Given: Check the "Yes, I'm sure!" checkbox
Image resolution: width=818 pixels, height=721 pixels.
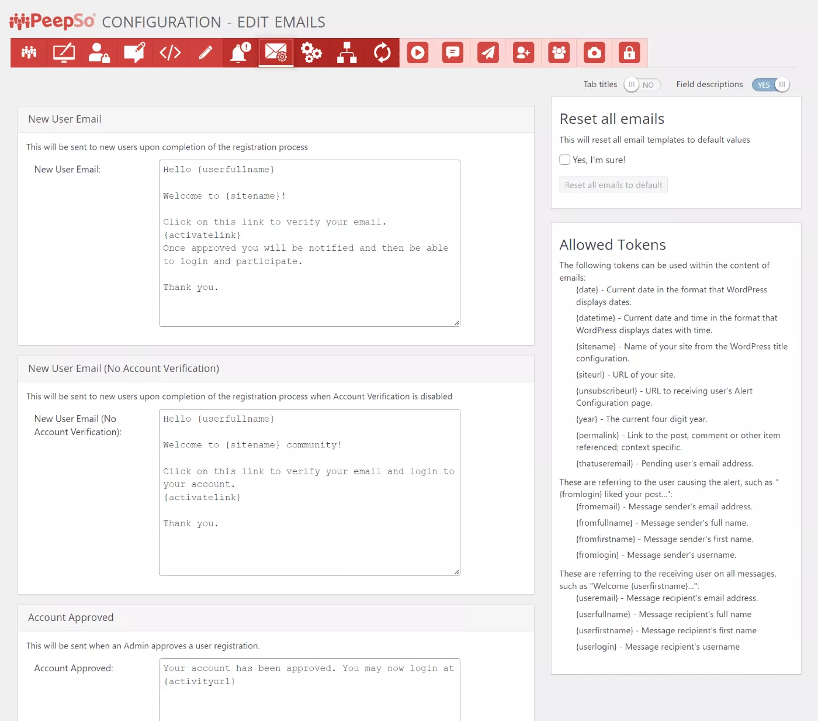Looking at the screenshot, I should tap(565, 160).
